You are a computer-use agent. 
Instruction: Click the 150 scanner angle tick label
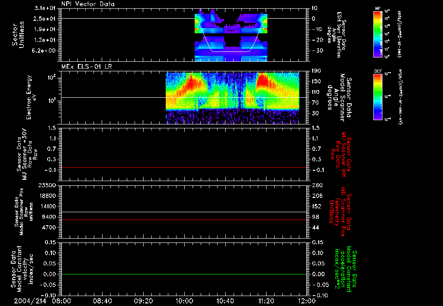click(x=317, y=82)
